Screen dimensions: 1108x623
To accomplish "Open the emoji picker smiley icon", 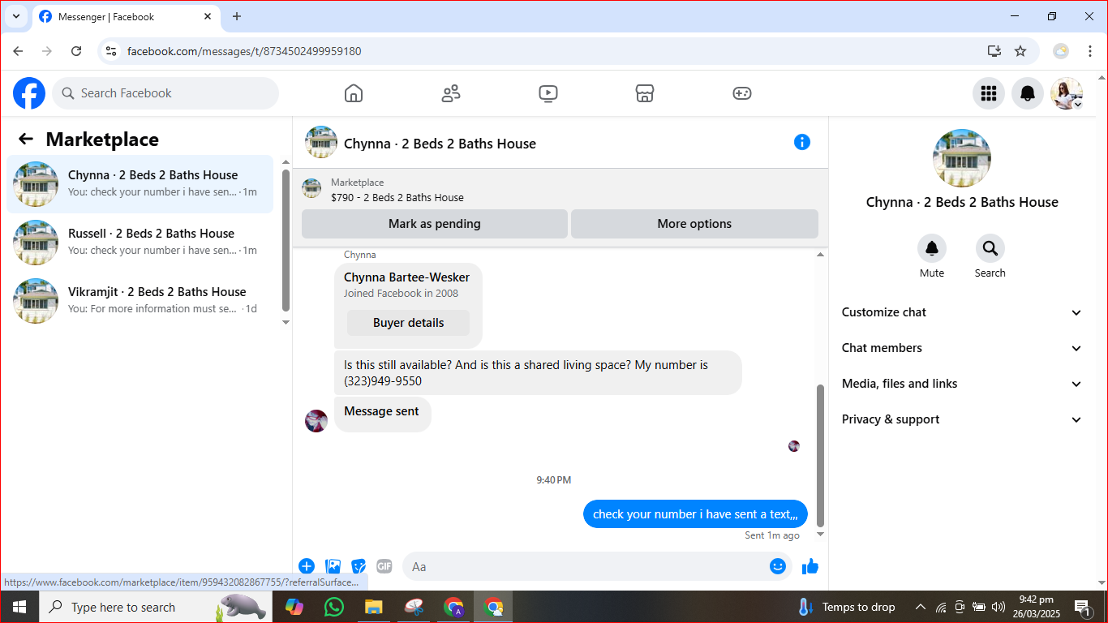I will click(778, 566).
